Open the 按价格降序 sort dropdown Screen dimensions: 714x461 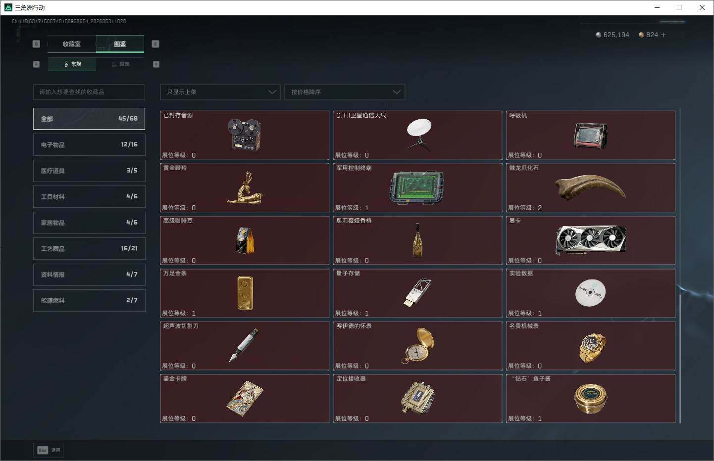(345, 92)
